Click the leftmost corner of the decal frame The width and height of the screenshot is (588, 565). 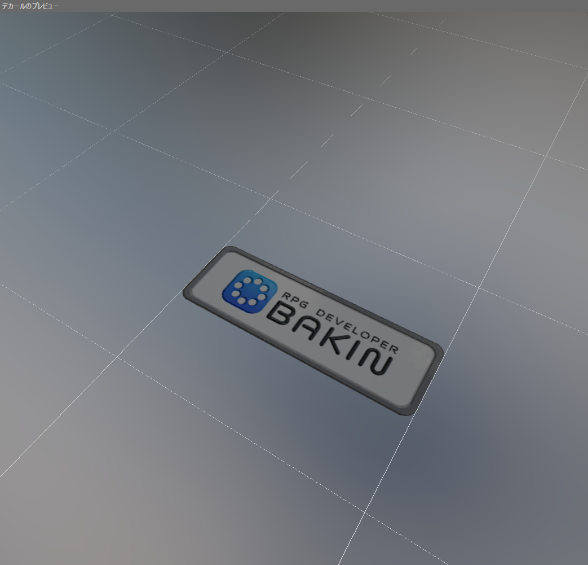pyautogui.click(x=185, y=292)
